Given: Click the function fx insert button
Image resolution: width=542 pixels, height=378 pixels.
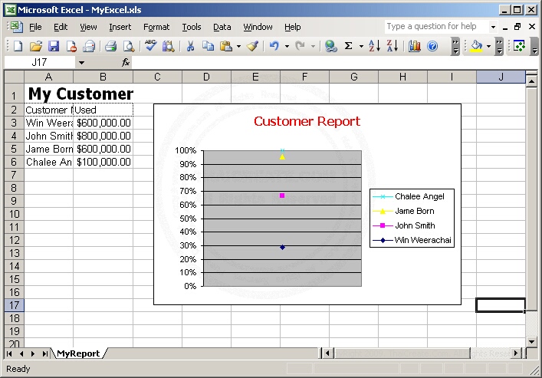Looking at the screenshot, I should pos(126,62).
